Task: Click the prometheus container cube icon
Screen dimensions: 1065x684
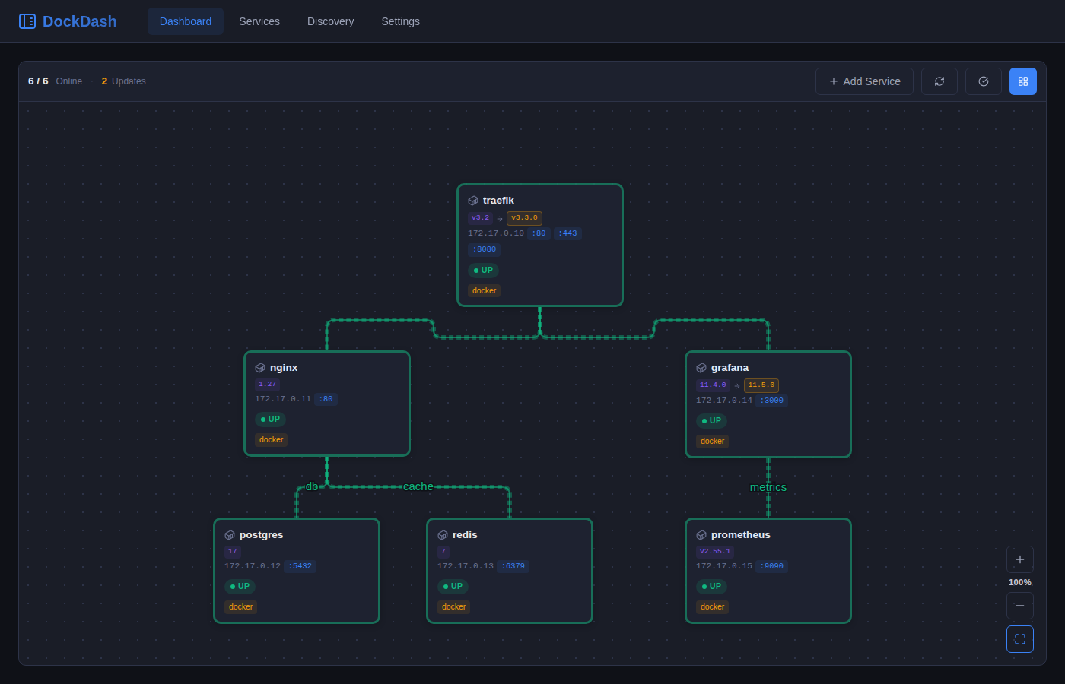Action: pyautogui.click(x=701, y=535)
